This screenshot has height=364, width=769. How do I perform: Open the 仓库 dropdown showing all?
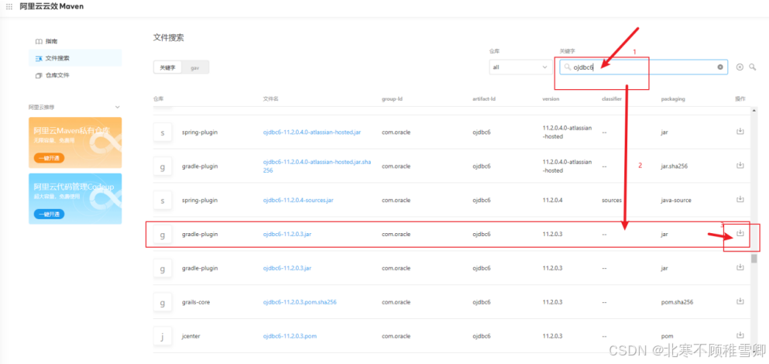click(x=520, y=67)
